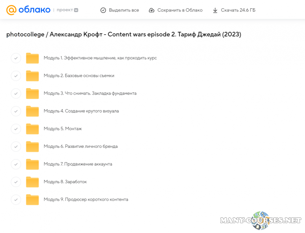
Task: Open the Модуль 9 folder icon
Action: 32,200
